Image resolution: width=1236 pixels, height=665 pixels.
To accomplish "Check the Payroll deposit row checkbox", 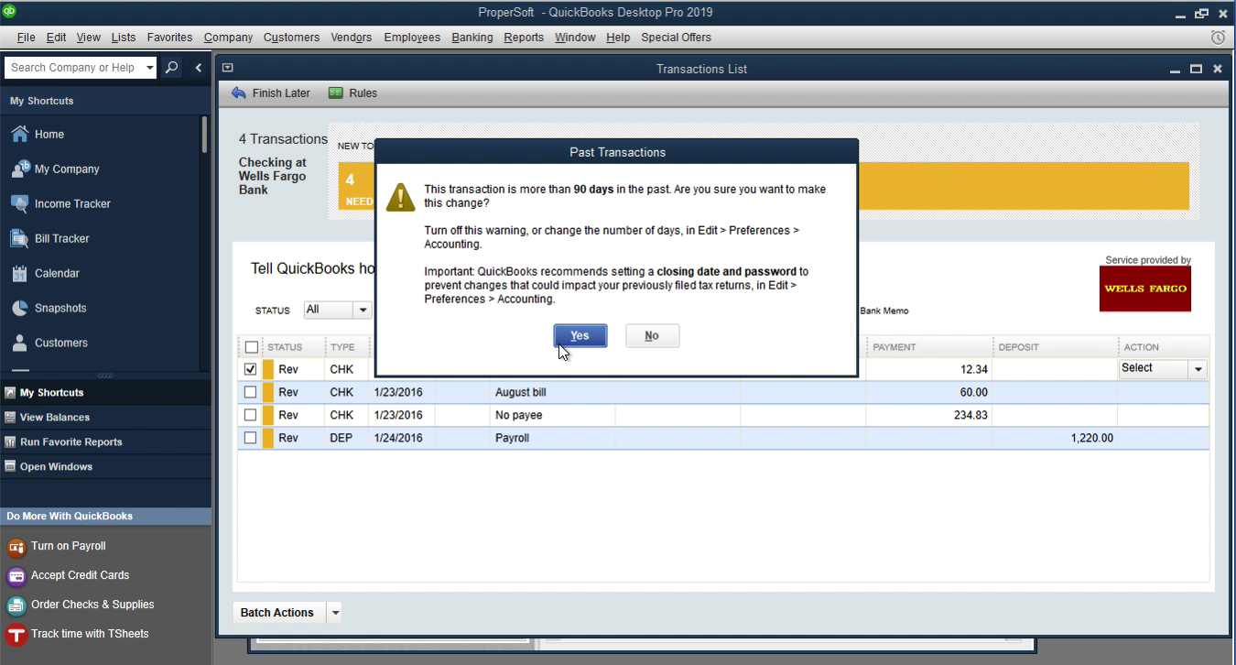I will click(251, 438).
